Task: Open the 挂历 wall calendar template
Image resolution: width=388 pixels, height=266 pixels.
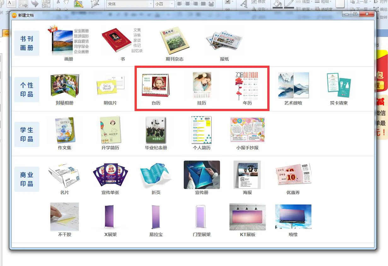Action: click(202, 86)
